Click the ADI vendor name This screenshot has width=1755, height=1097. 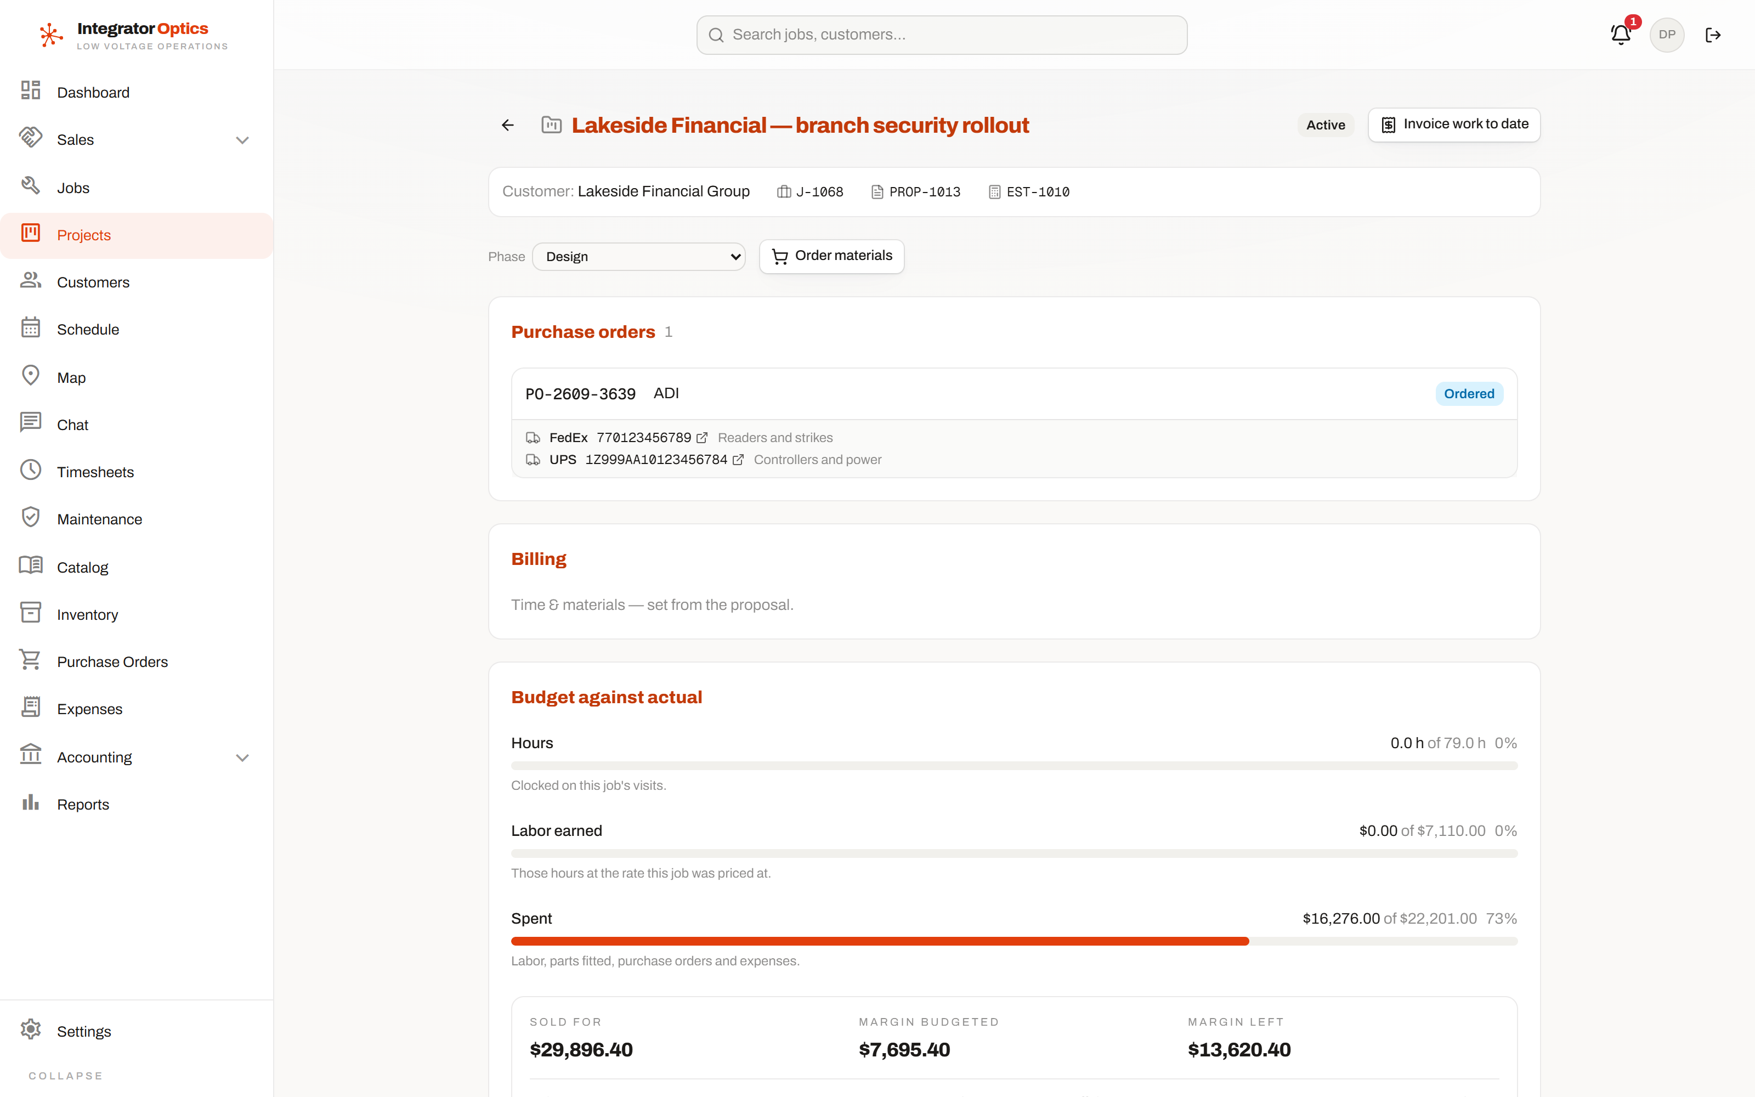pos(666,393)
